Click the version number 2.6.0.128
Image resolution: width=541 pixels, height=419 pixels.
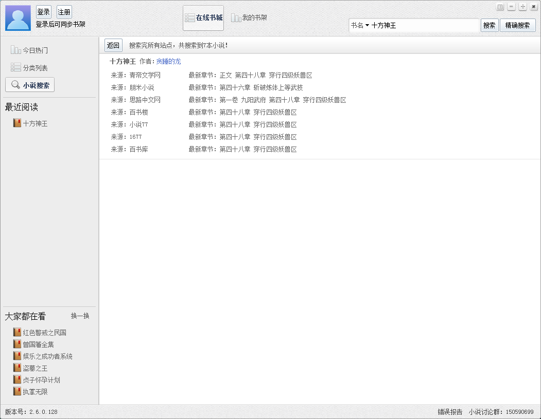43,412
